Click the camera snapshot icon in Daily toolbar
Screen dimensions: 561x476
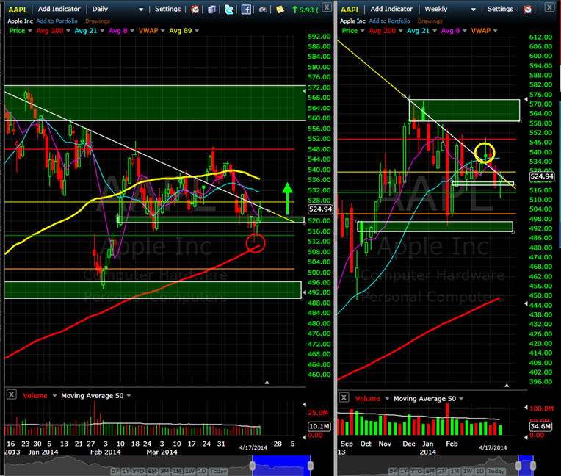[x=263, y=10]
